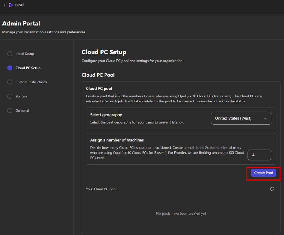The height and width of the screenshot is (235, 284).
Task: Click the 'No pools have been created yet' message
Action: (181, 213)
